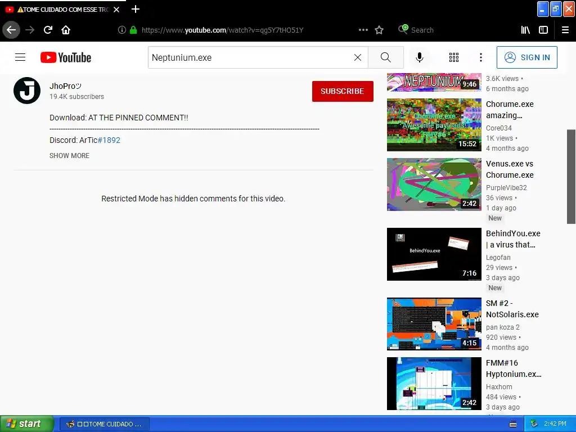Viewport: 576px width, 432px height.
Task: Reload the page with the refresh icon
Action: click(48, 30)
